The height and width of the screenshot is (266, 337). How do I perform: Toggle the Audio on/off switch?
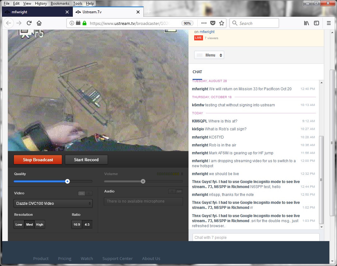point(176,191)
